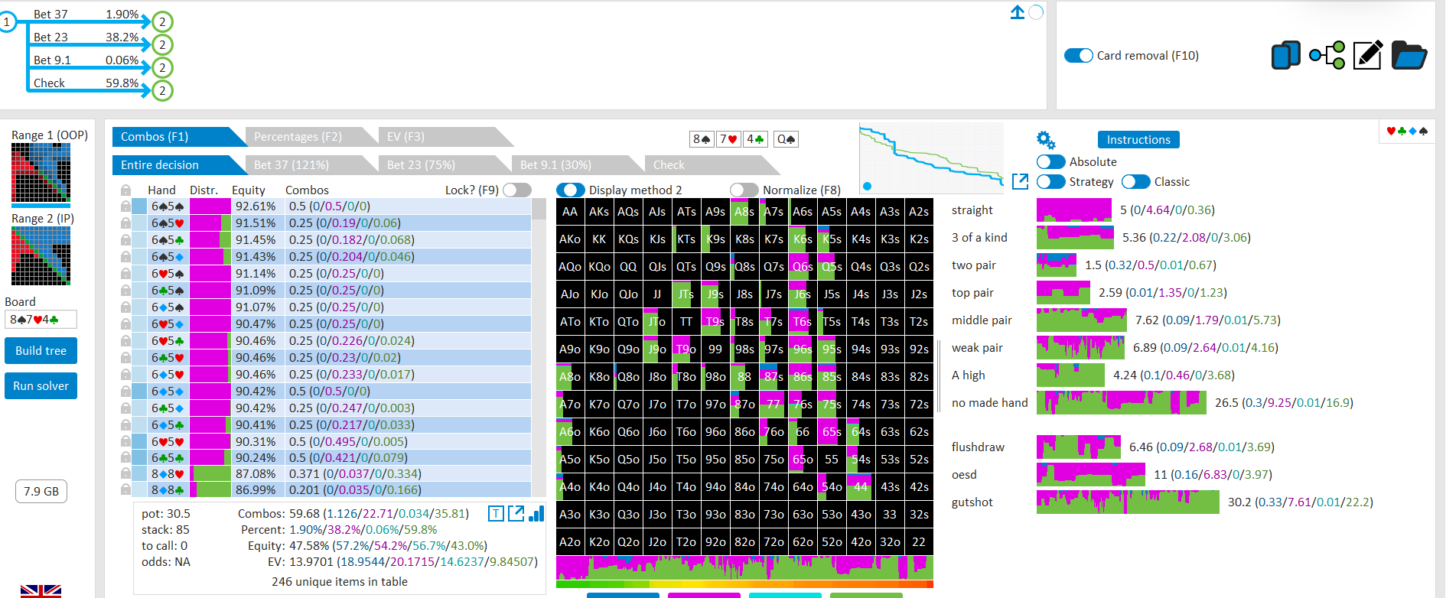
Task: Click the Q♠ turn card
Action: [786, 139]
